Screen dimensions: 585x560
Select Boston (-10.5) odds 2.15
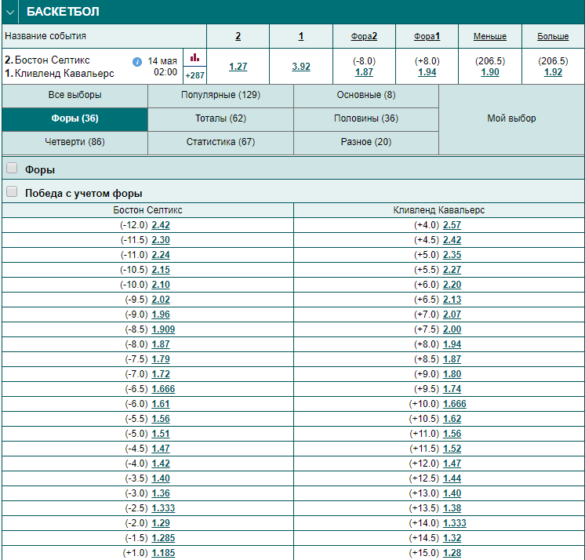(x=161, y=270)
